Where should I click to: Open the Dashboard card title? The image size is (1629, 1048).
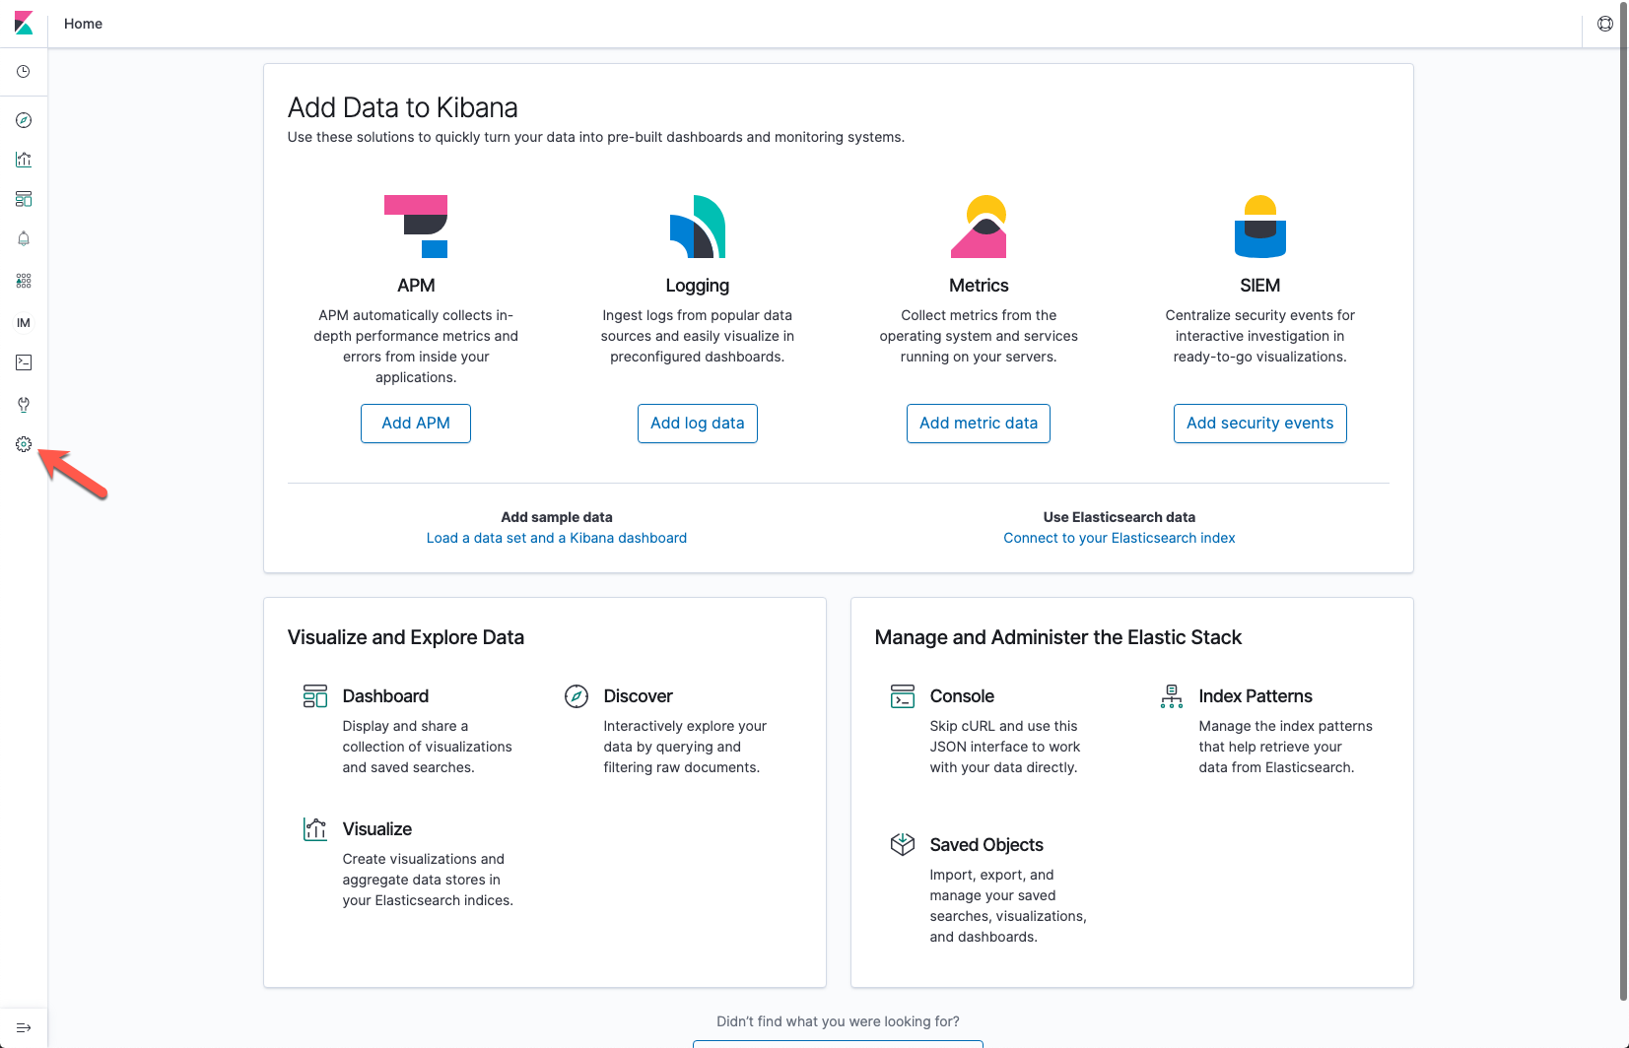(385, 696)
